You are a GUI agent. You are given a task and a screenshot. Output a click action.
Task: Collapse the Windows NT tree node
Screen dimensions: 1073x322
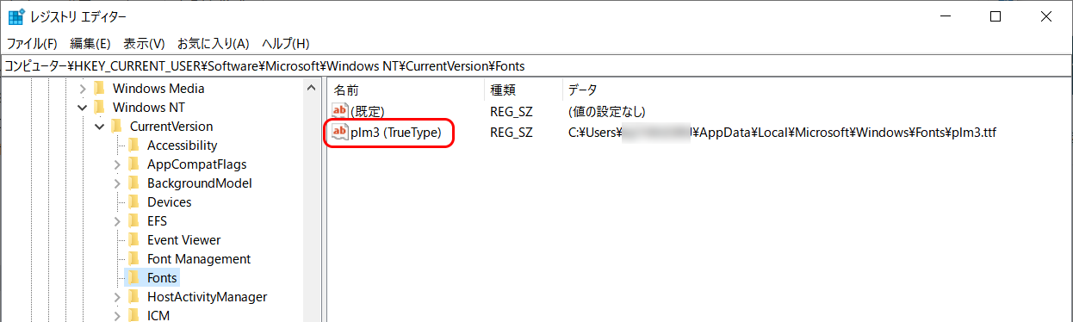point(83,108)
